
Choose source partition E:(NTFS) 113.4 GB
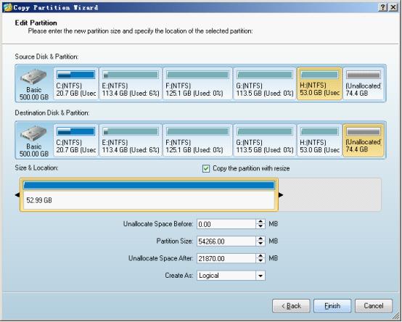pos(131,83)
